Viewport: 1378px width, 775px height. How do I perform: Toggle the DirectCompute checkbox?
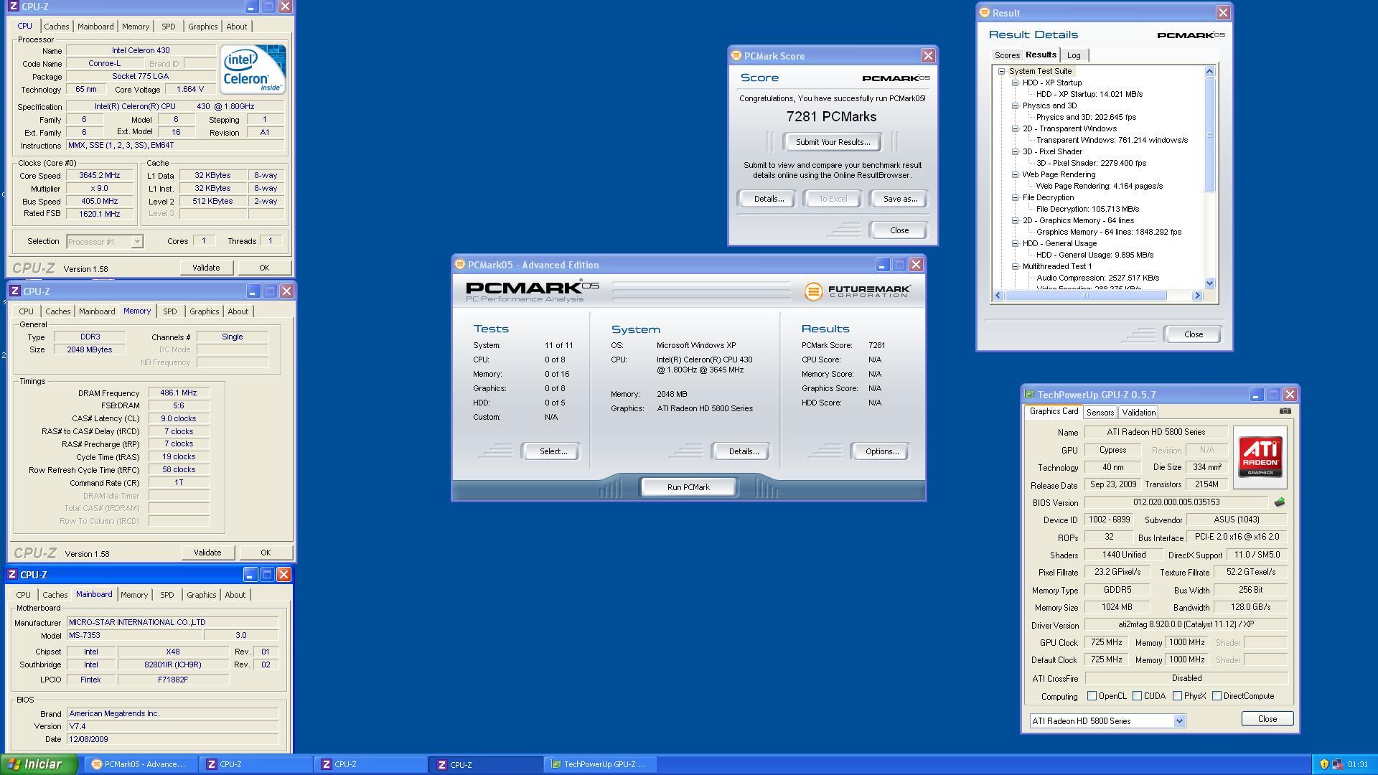point(1217,696)
